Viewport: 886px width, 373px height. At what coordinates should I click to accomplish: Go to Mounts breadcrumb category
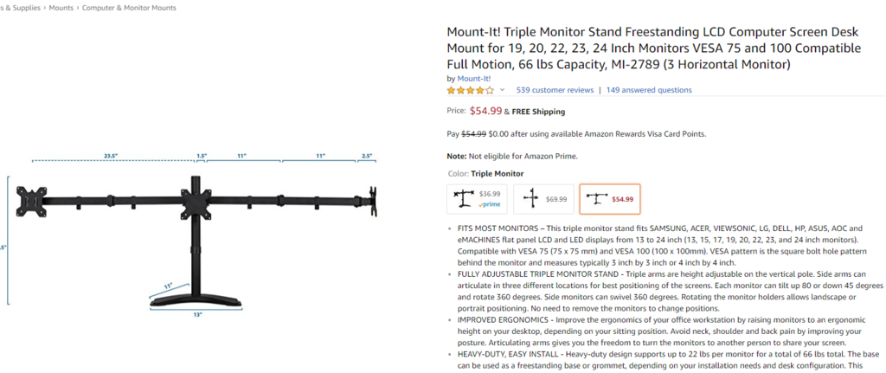pyautogui.click(x=61, y=8)
